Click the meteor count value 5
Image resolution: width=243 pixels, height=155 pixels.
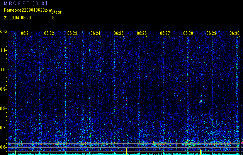point(53,18)
